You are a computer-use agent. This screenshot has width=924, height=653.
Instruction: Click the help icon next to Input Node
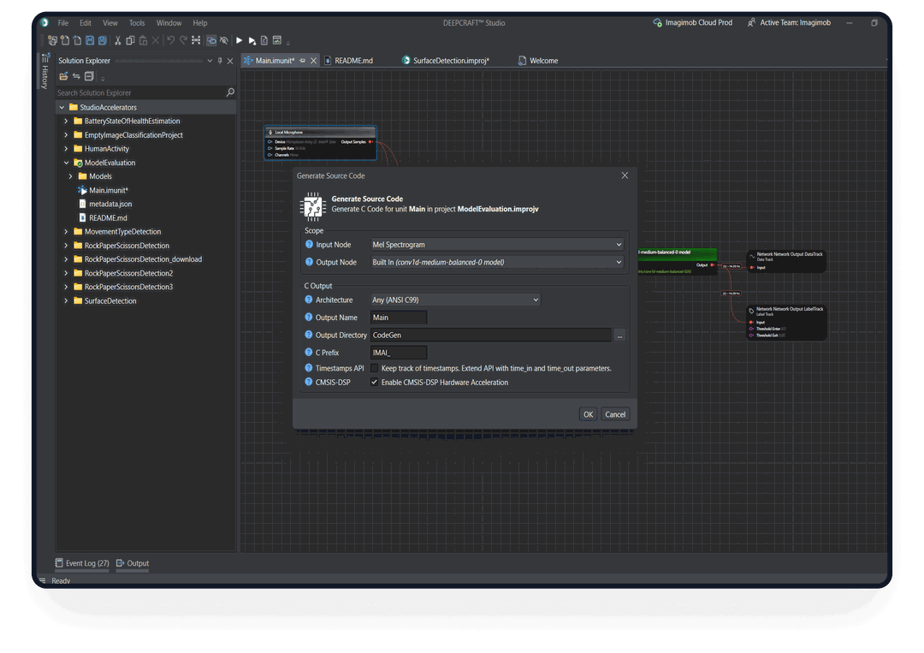pyautogui.click(x=309, y=245)
